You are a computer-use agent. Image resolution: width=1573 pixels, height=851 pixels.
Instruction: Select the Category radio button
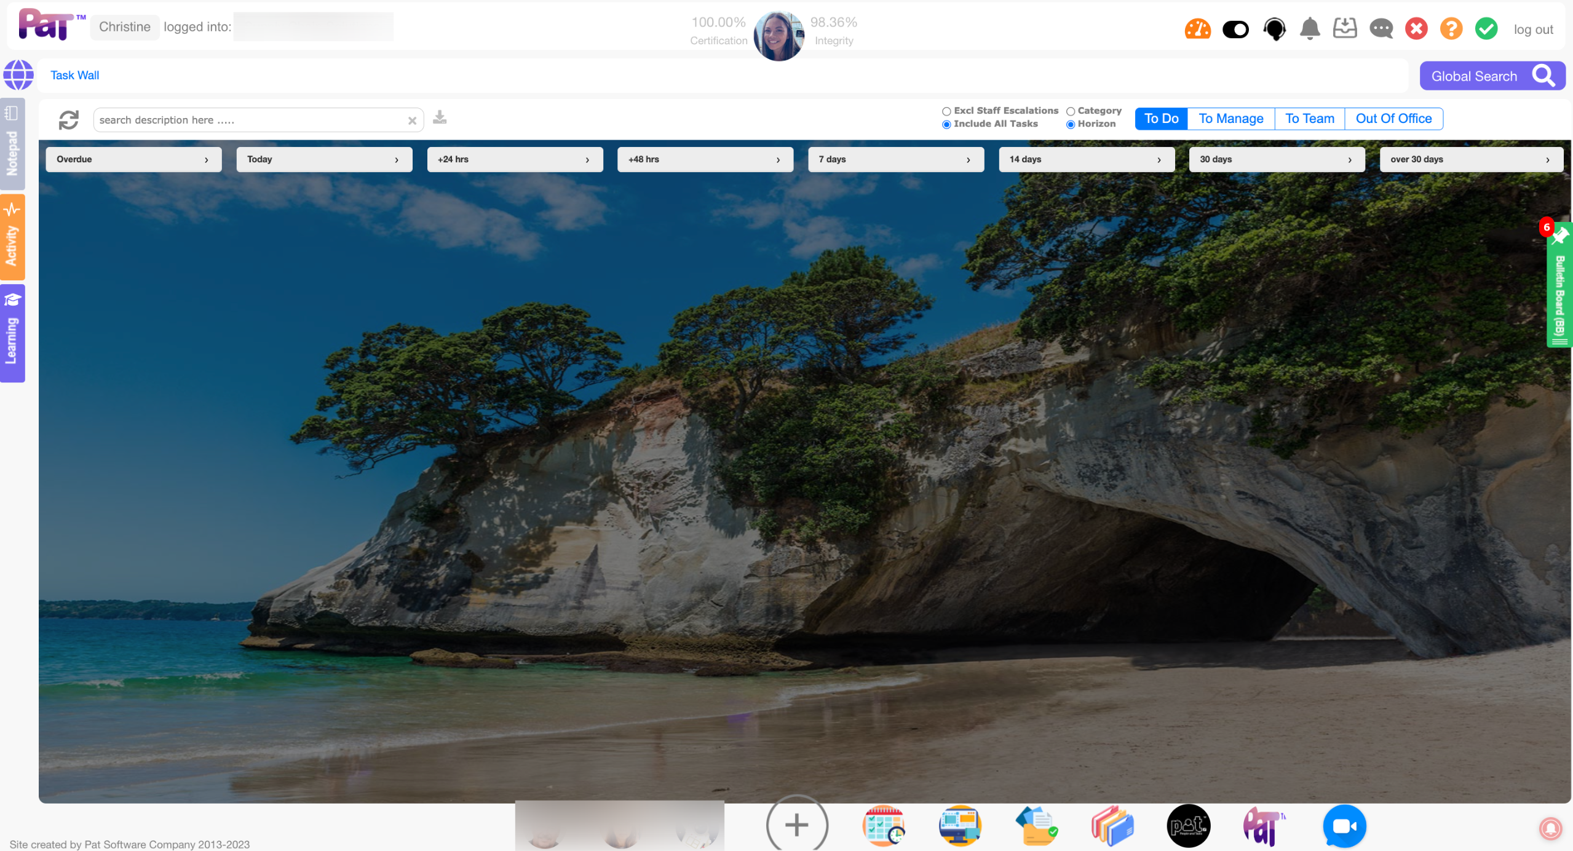(x=1071, y=111)
